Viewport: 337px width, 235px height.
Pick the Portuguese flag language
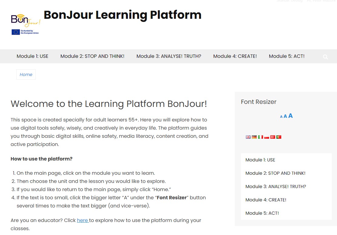[x=279, y=137]
